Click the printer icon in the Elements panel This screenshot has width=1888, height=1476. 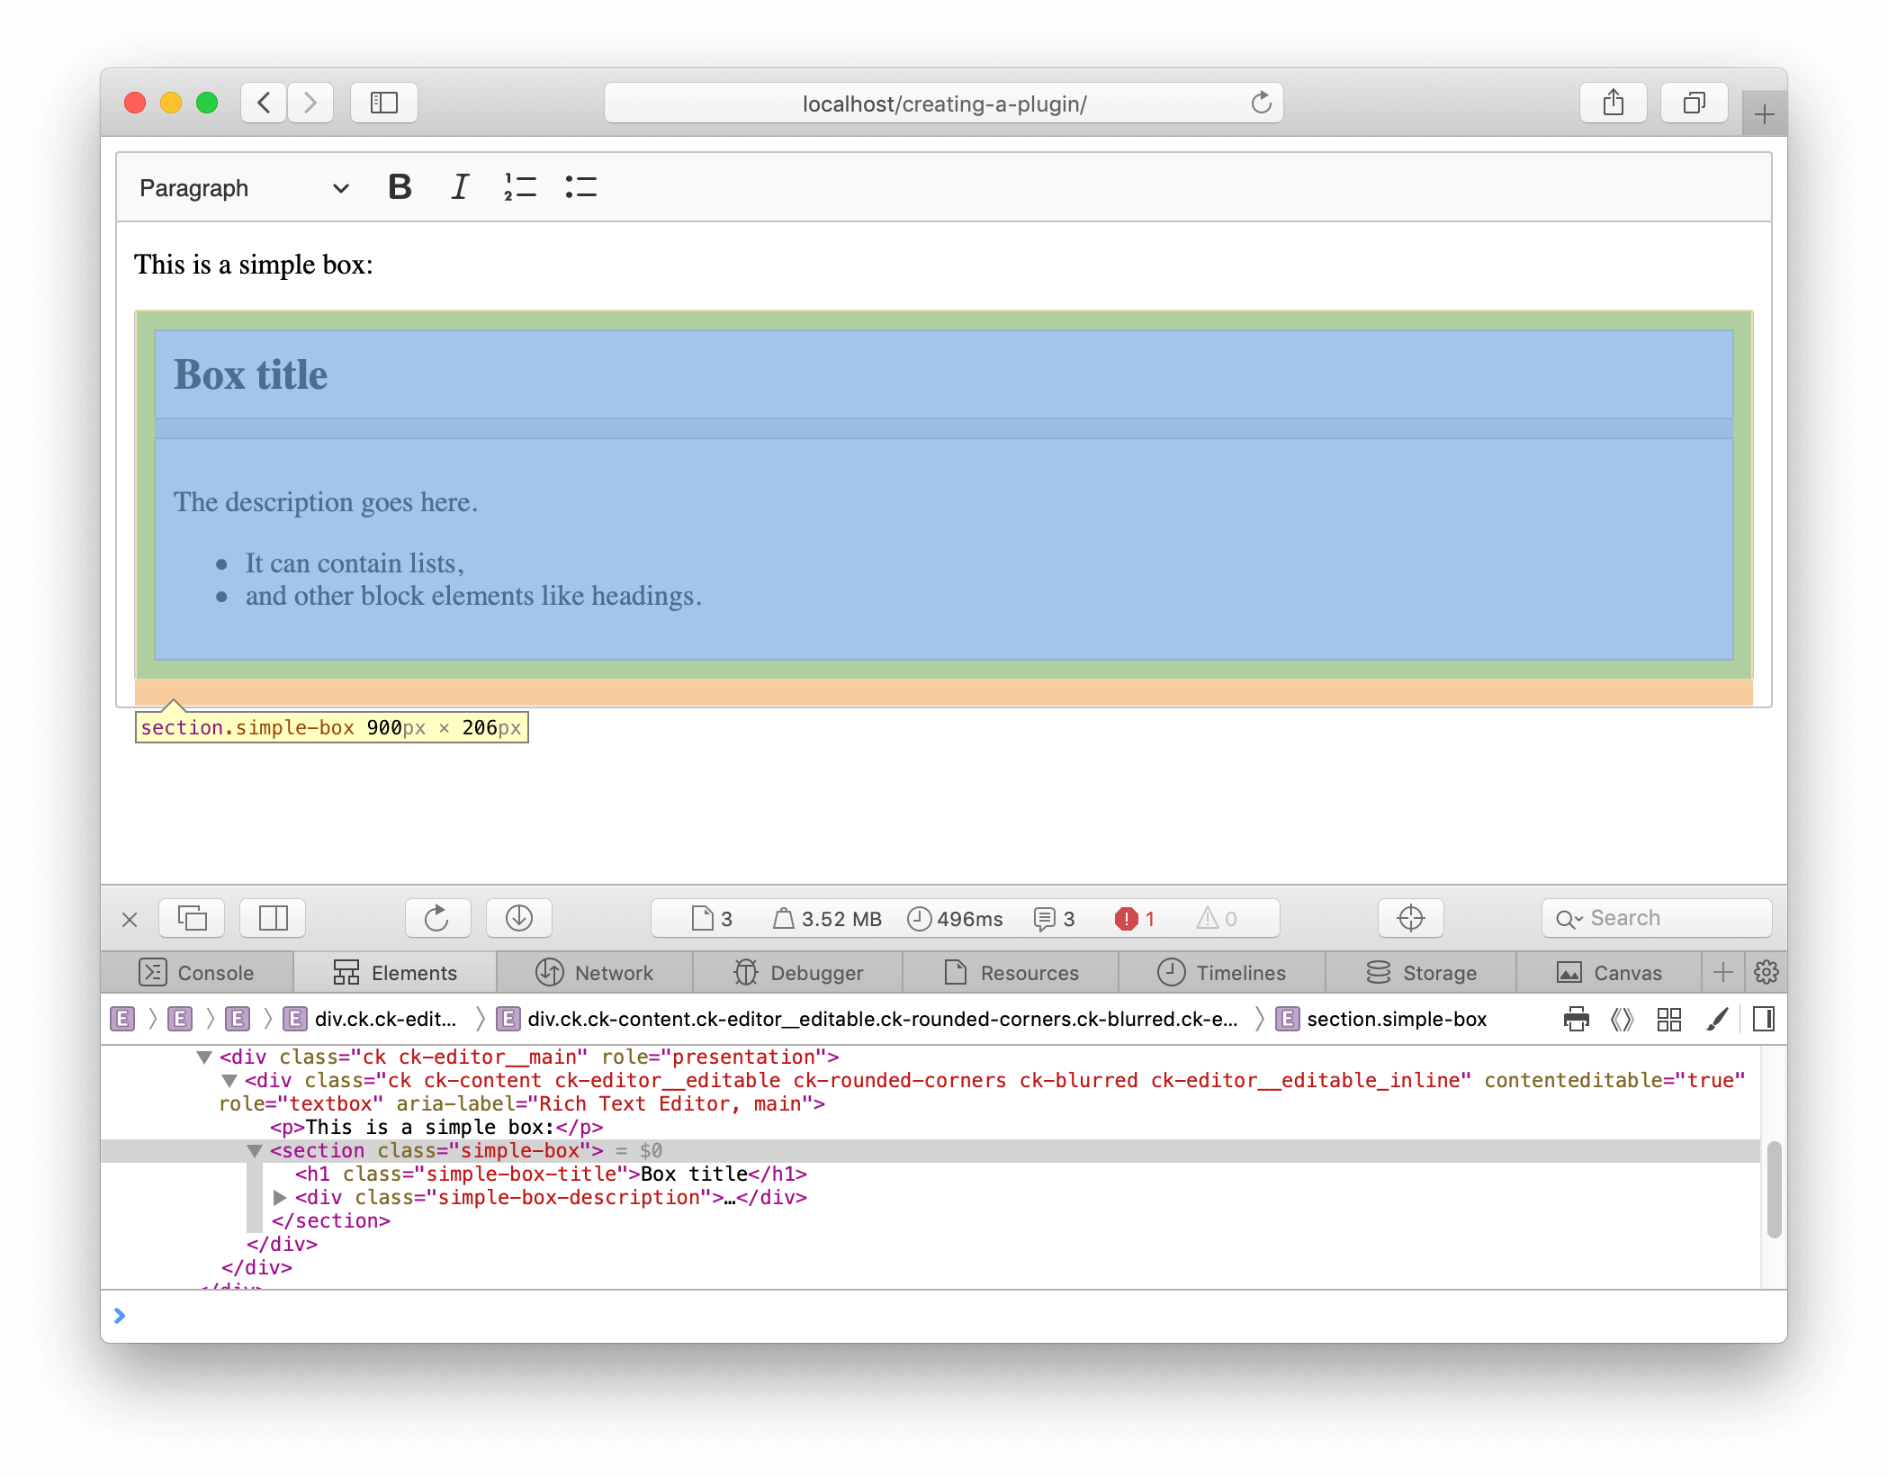tap(1576, 1019)
